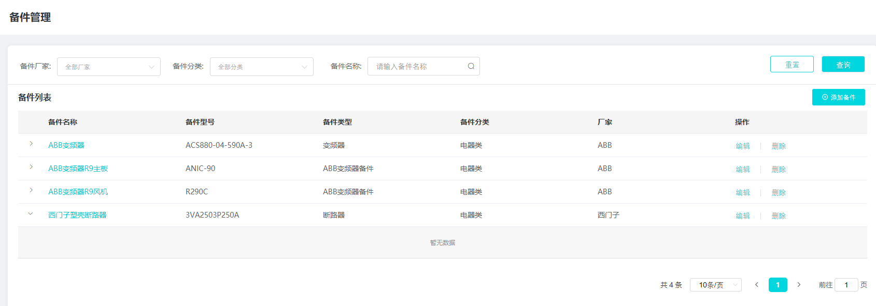
Task: Click the 厂家 column header
Action: click(605, 122)
